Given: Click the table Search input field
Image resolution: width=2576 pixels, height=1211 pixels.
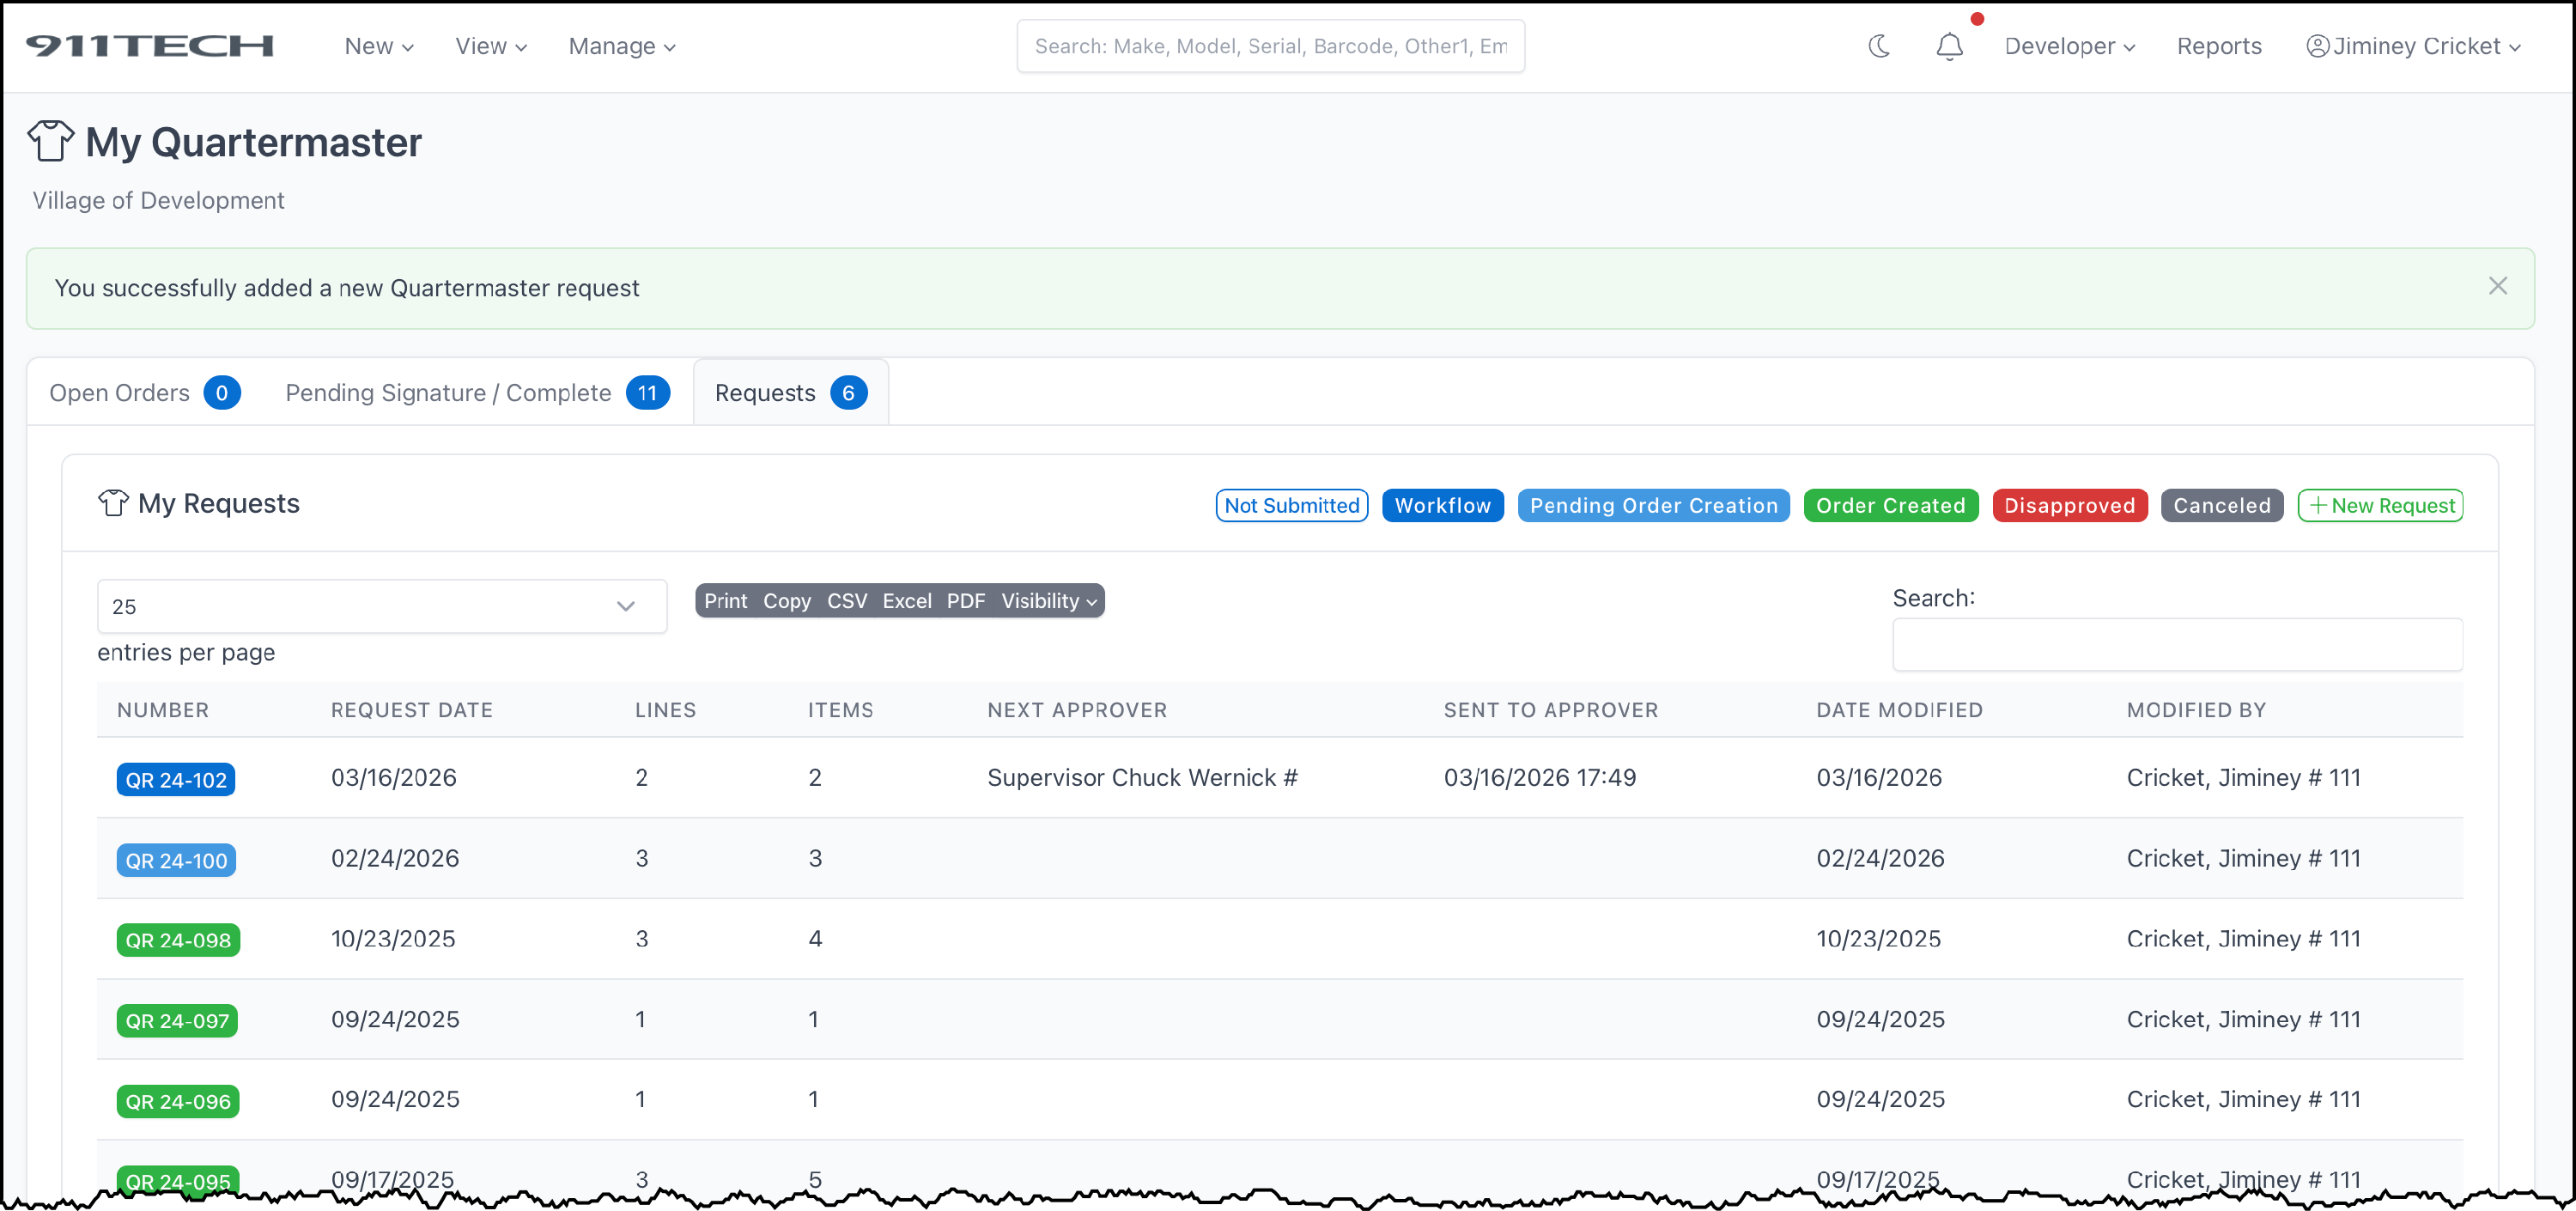Looking at the screenshot, I should [x=2176, y=645].
